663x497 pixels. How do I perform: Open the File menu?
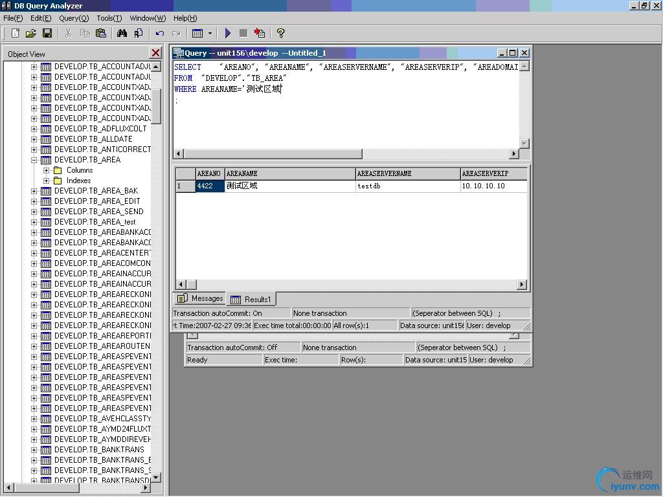click(x=13, y=18)
